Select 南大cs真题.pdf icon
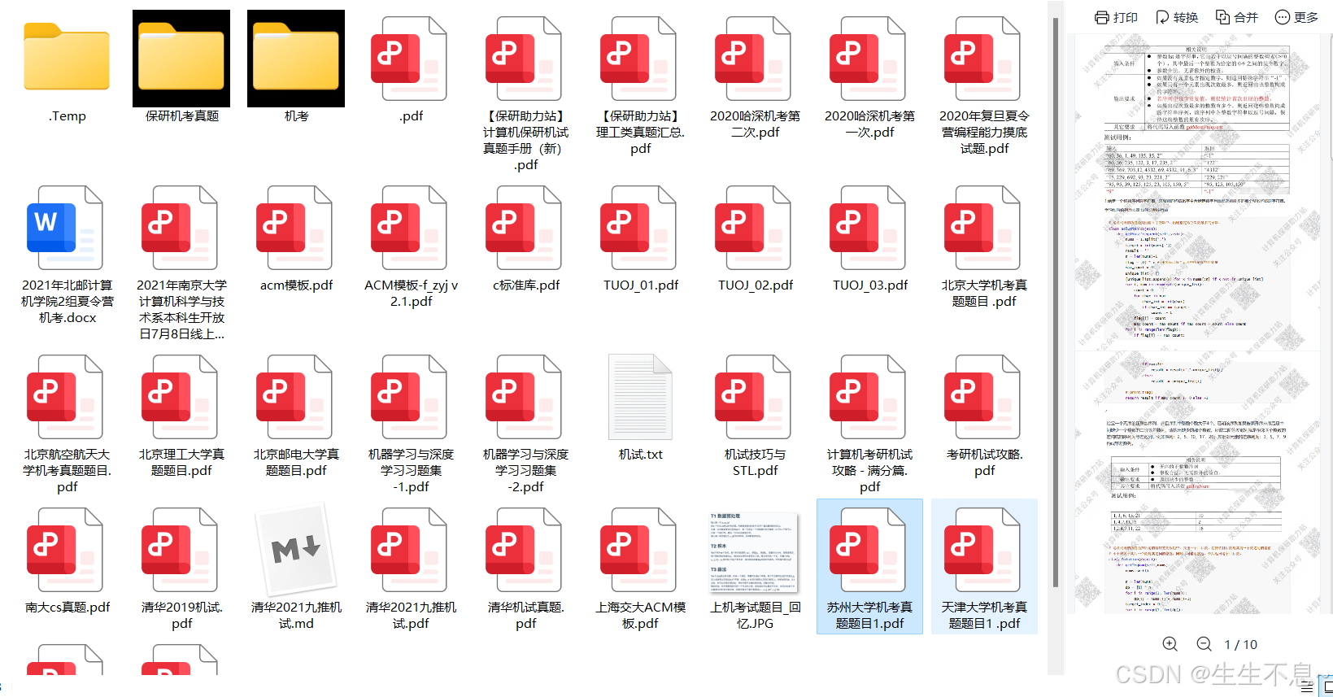Screen dimensions: 1333x697 tap(67, 550)
